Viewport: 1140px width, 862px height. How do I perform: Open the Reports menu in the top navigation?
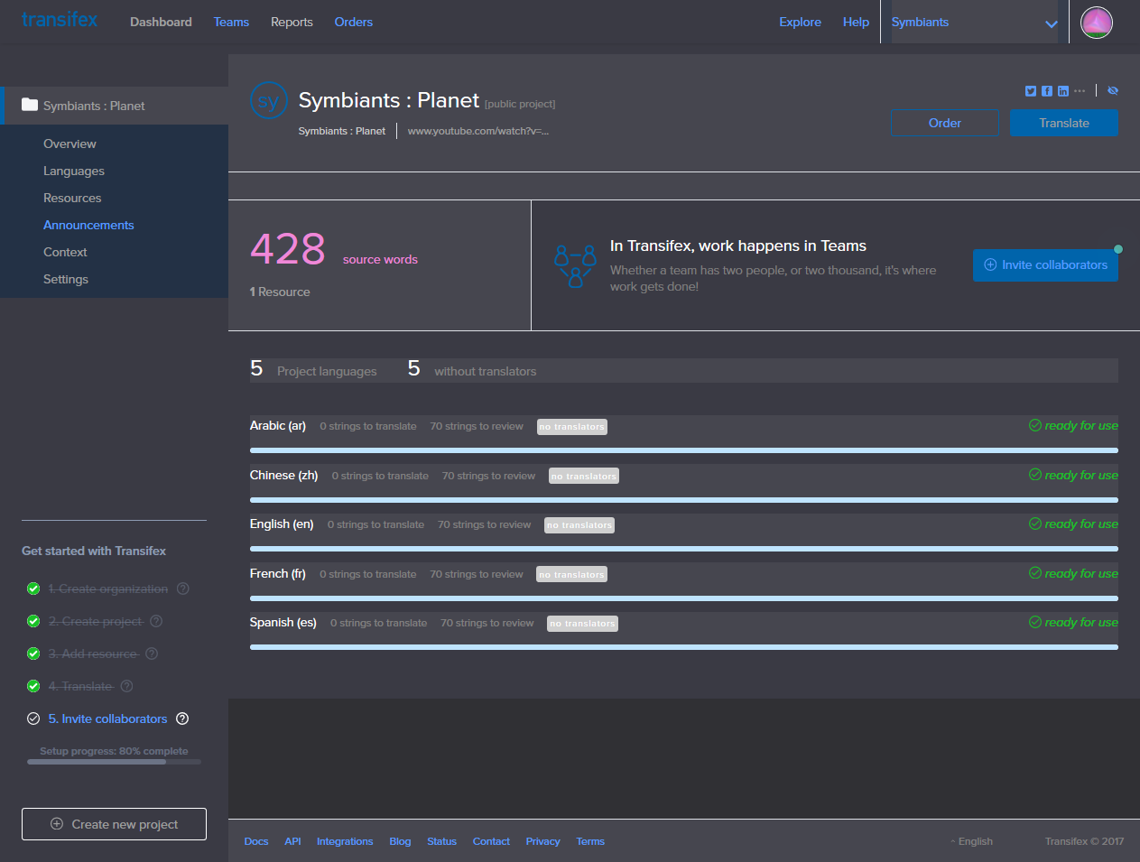292,22
